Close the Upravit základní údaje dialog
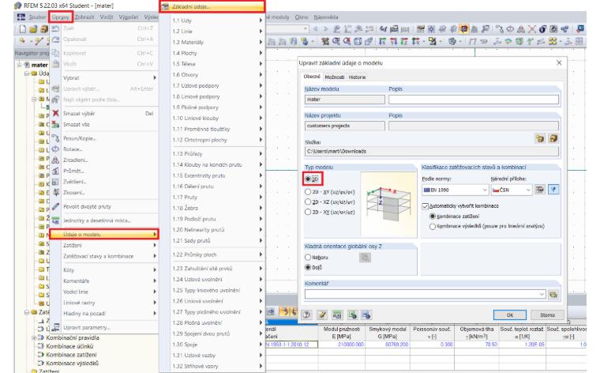600x373 pixels. click(559, 62)
